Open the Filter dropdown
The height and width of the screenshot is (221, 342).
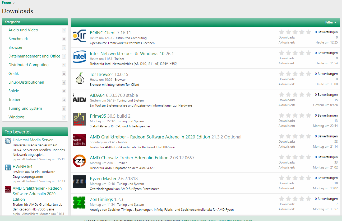(x=331, y=22)
